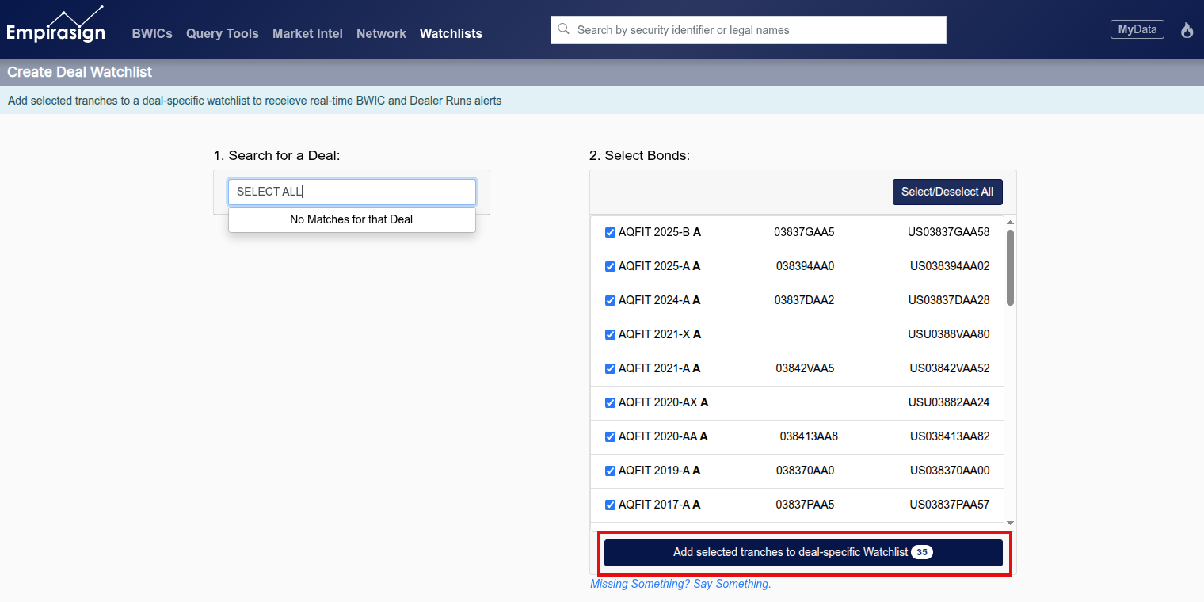Image resolution: width=1204 pixels, height=602 pixels.
Task: Click the AQFIT 2020-AX A label
Action: 664,402
